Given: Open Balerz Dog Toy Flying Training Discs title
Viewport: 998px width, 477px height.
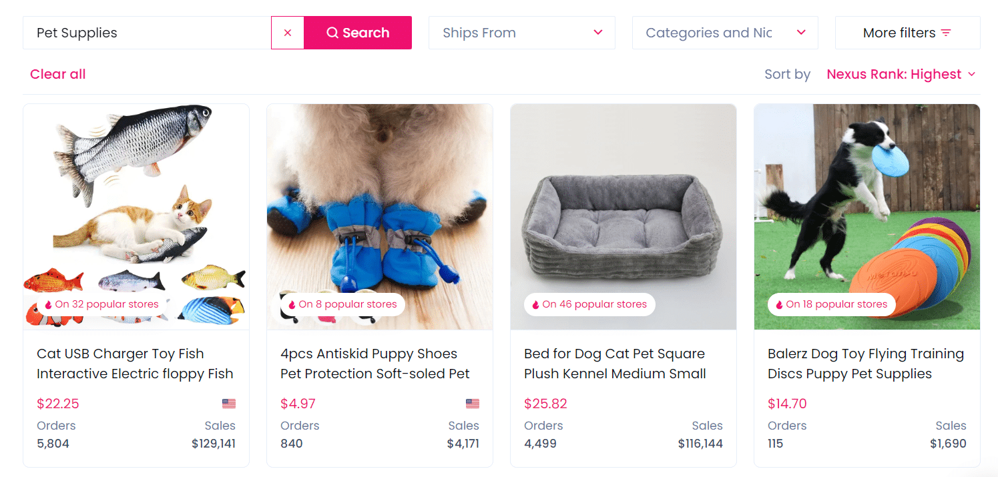Looking at the screenshot, I should (865, 364).
